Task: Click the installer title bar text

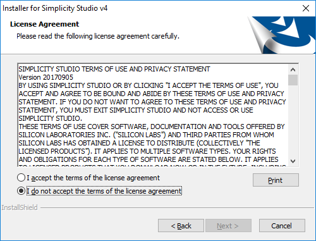Action: click(x=55, y=8)
